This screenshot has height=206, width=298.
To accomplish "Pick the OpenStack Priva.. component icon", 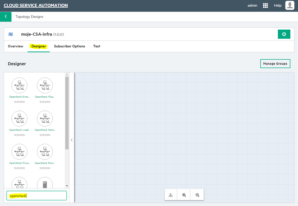I will pos(19,152).
